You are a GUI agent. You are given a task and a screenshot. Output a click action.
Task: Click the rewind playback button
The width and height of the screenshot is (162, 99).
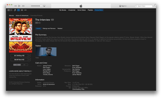pyautogui.click(x=15, y=6)
